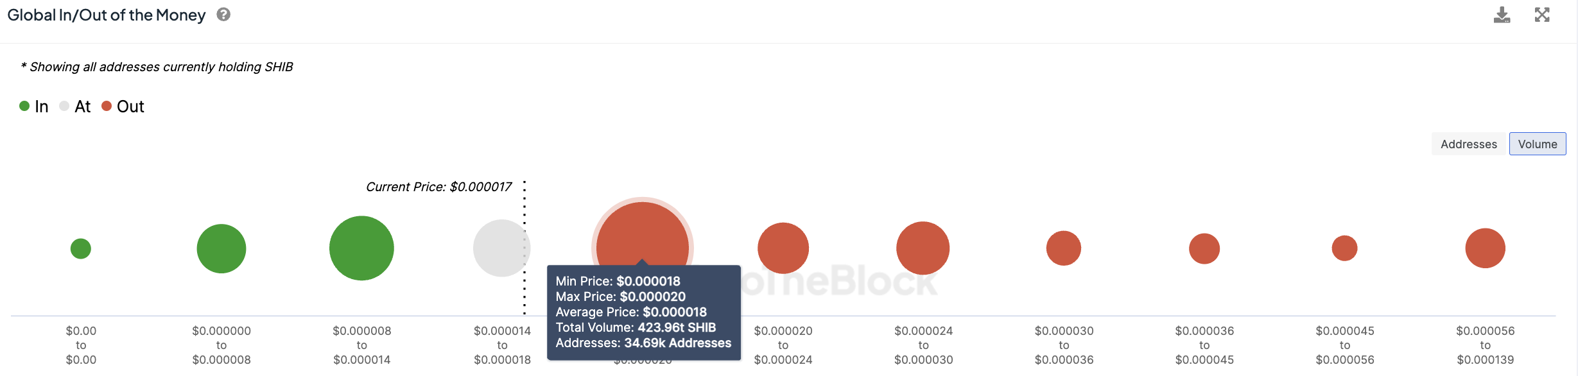
Task: Select red bubble for $0.000045 to $0.000056
Action: pos(1344,248)
